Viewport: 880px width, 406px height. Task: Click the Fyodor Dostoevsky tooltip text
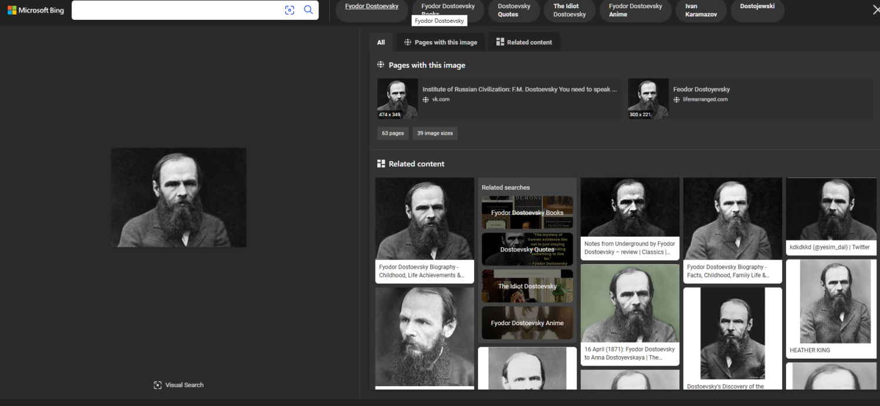click(439, 21)
